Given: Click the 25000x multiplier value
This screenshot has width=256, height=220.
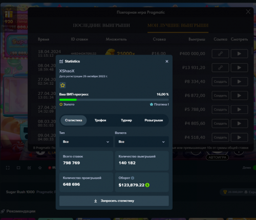Looking at the screenshot, I should coord(126,54).
